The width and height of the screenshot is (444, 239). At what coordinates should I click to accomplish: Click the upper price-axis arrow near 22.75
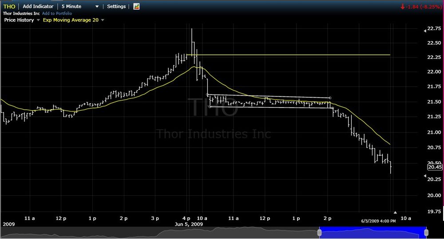click(425, 31)
